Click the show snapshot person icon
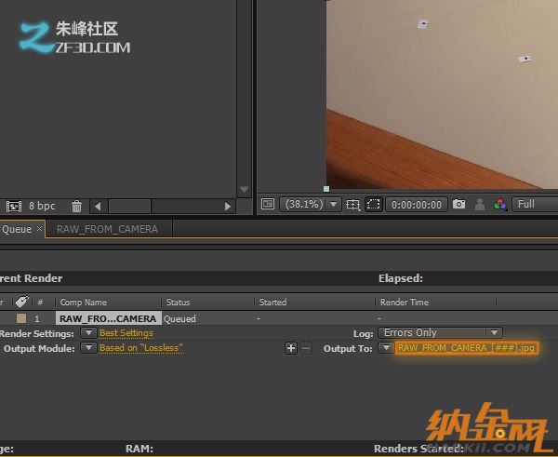The width and height of the screenshot is (558, 457). [480, 204]
